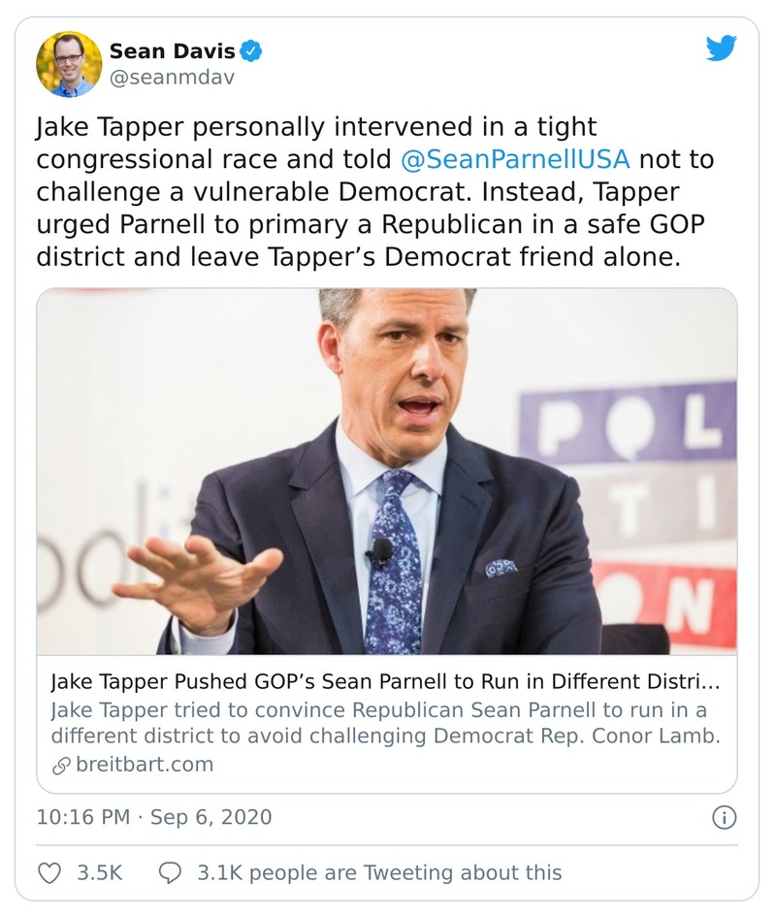776x917 pixels.
Task: Click the gray article description text
Action: pos(386,722)
